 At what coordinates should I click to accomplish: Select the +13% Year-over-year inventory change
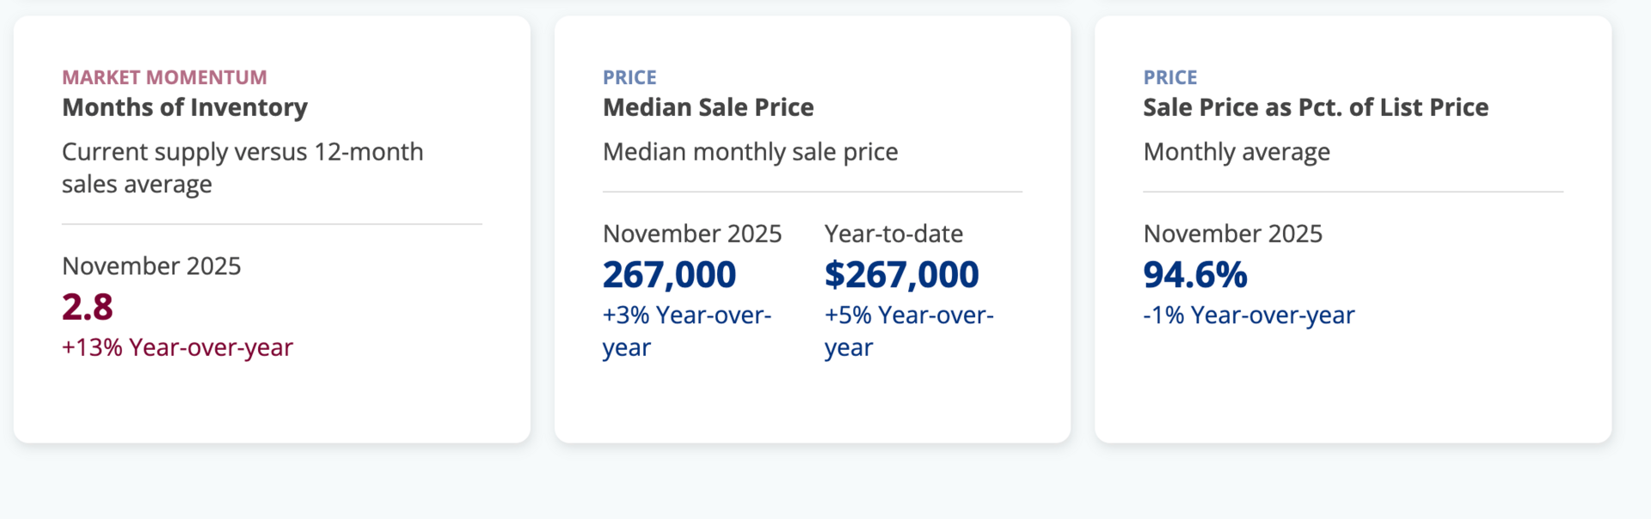(177, 347)
